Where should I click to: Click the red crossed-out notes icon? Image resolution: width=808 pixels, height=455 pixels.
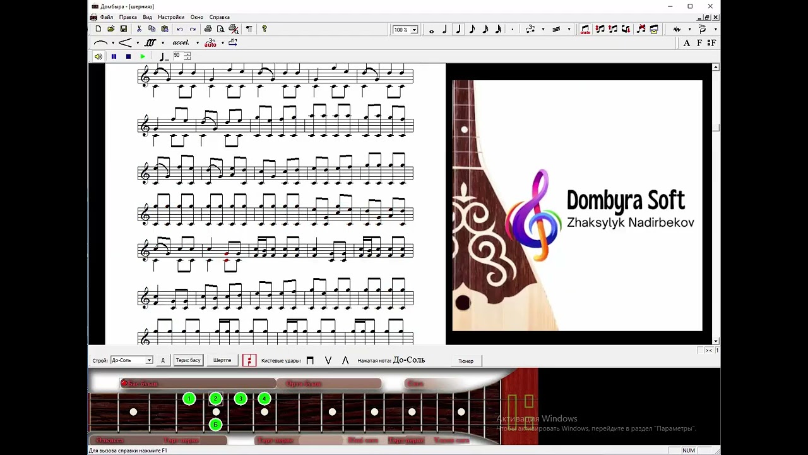coord(641,30)
